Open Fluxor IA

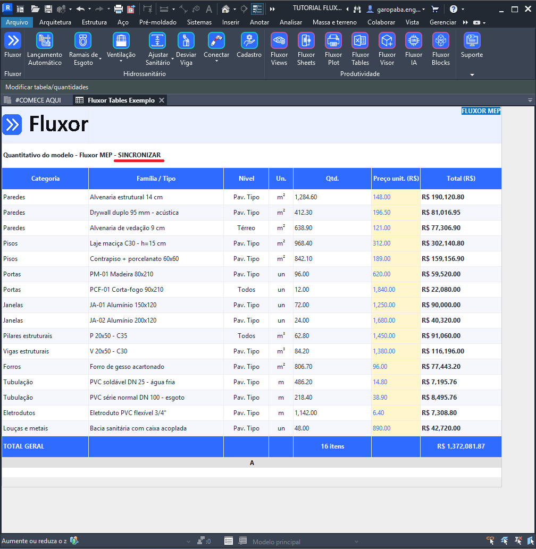[x=414, y=49]
